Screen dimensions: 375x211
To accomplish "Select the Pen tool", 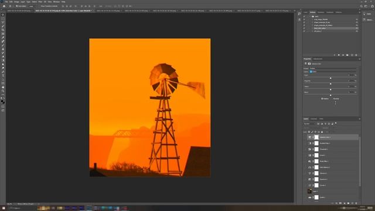I will pyautogui.click(x=3, y=72).
